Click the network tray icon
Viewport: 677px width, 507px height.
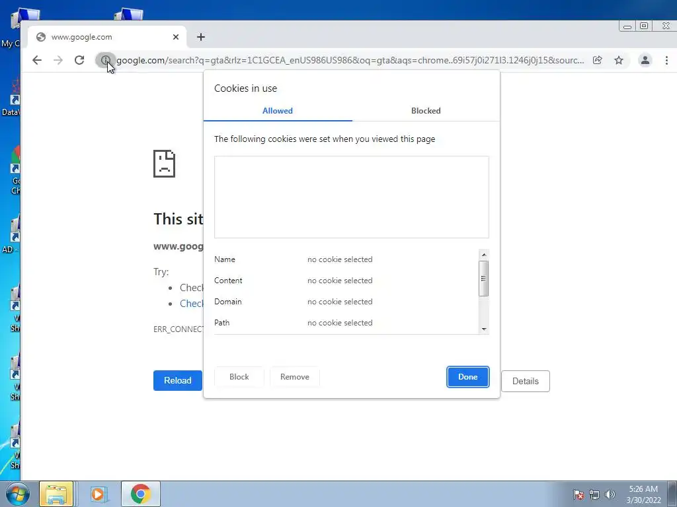594,494
